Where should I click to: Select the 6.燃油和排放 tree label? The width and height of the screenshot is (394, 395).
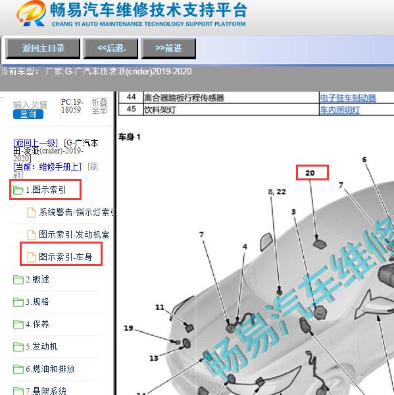[50, 369]
